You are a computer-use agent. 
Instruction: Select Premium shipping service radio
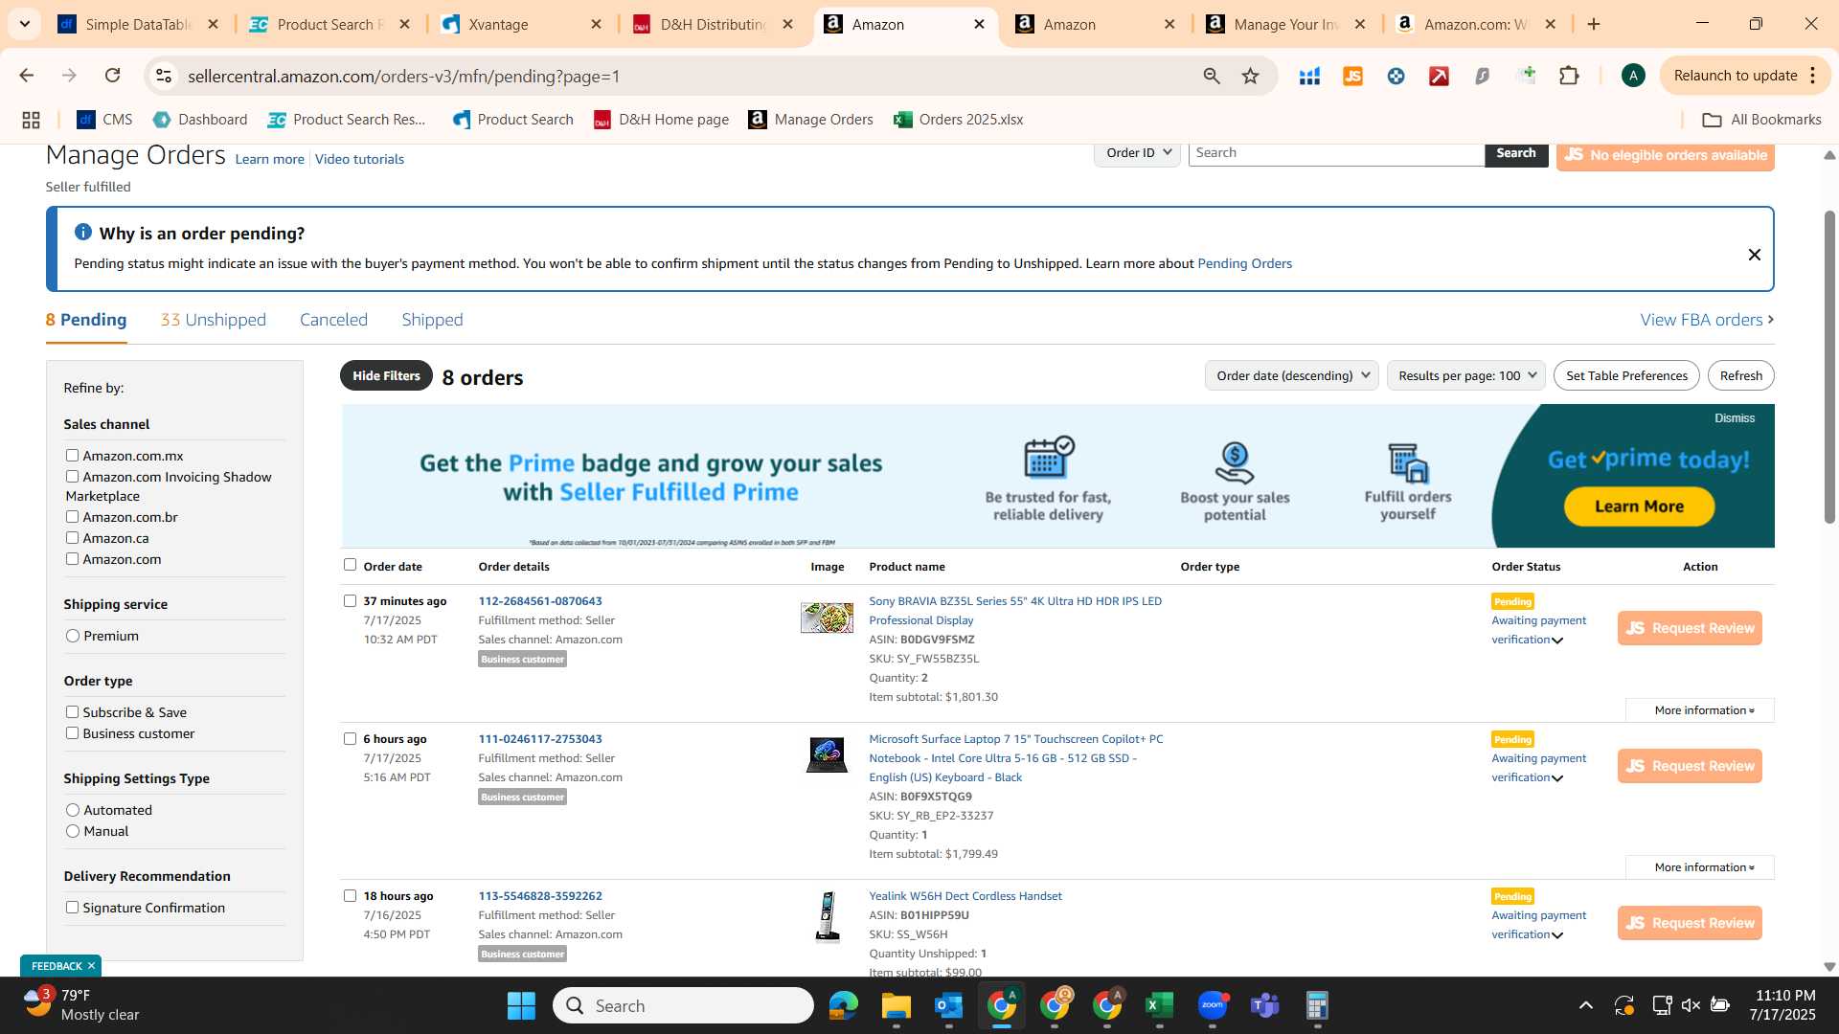click(73, 636)
